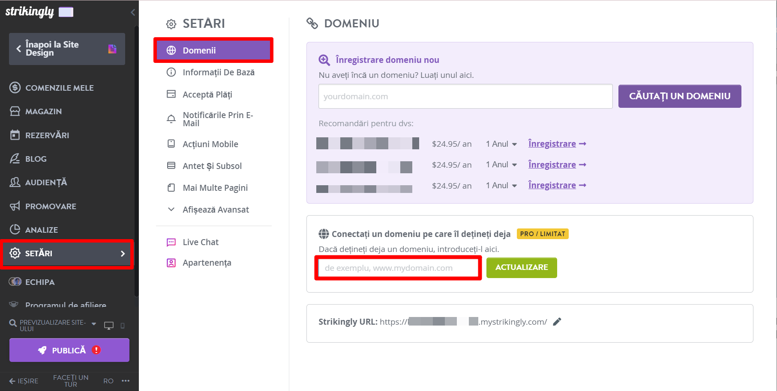Open the Magazin section
This screenshot has height=391, width=777.
(36, 111)
